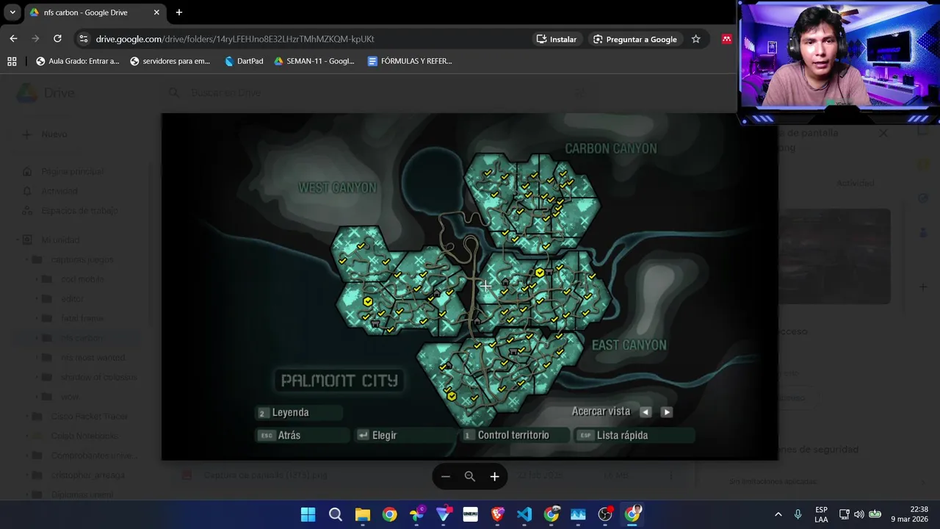Open the DartPad bookmark
The height and width of the screenshot is (529, 940).
point(243,61)
